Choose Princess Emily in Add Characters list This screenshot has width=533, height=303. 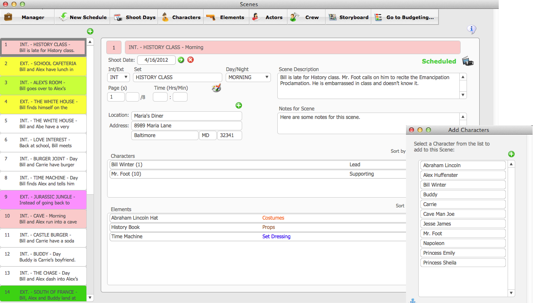pos(463,253)
